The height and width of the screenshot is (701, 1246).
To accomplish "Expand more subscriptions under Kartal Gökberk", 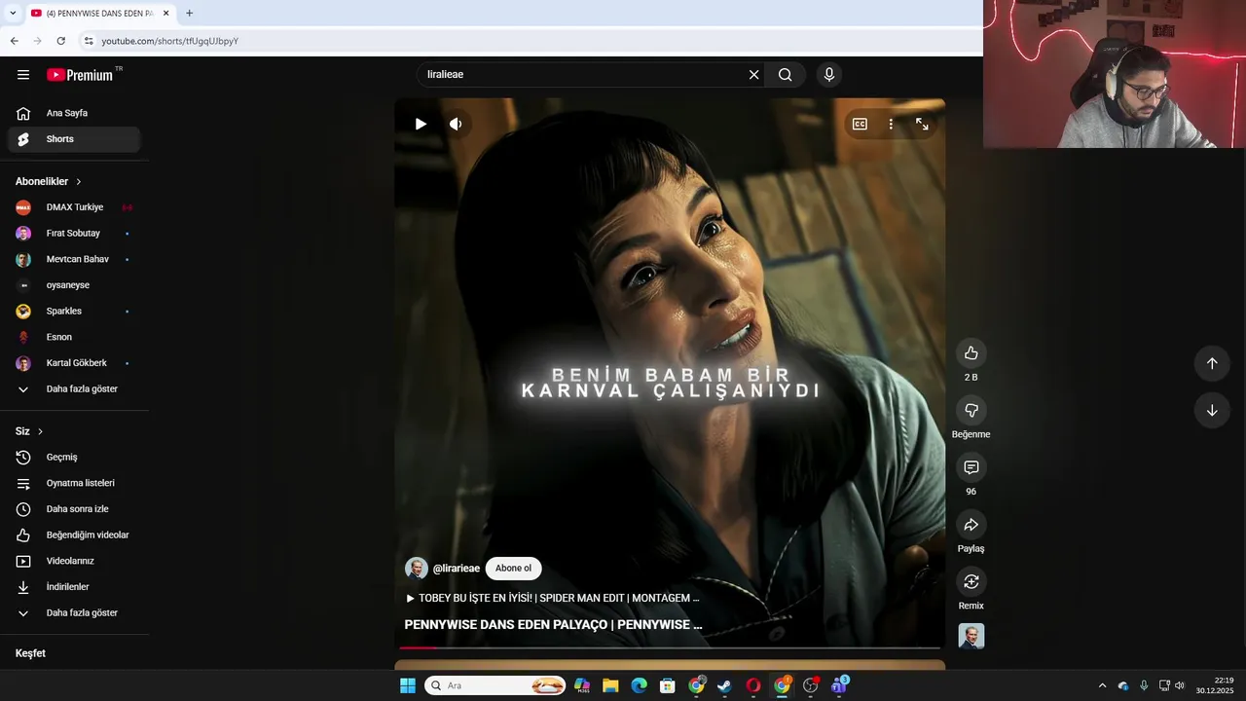I will [74, 389].
